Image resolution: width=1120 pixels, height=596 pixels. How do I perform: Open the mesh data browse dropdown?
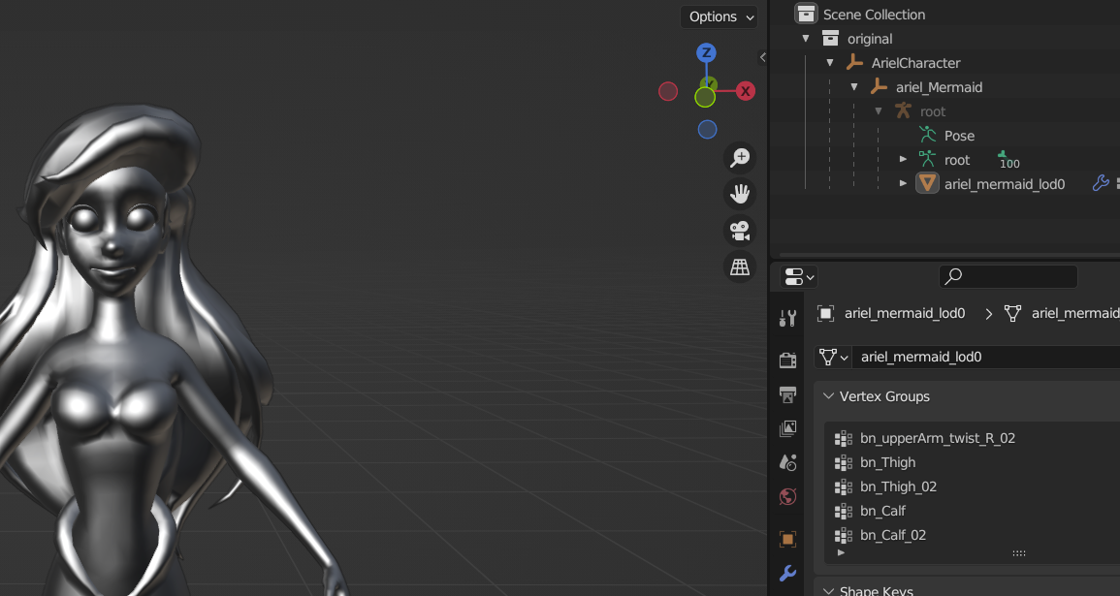point(833,357)
